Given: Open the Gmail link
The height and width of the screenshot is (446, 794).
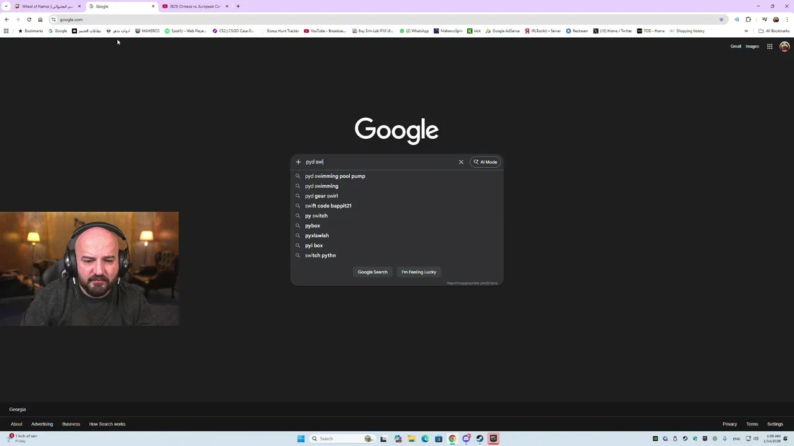Looking at the screenshot, I should pyautogui.click(x=736, y=46).
